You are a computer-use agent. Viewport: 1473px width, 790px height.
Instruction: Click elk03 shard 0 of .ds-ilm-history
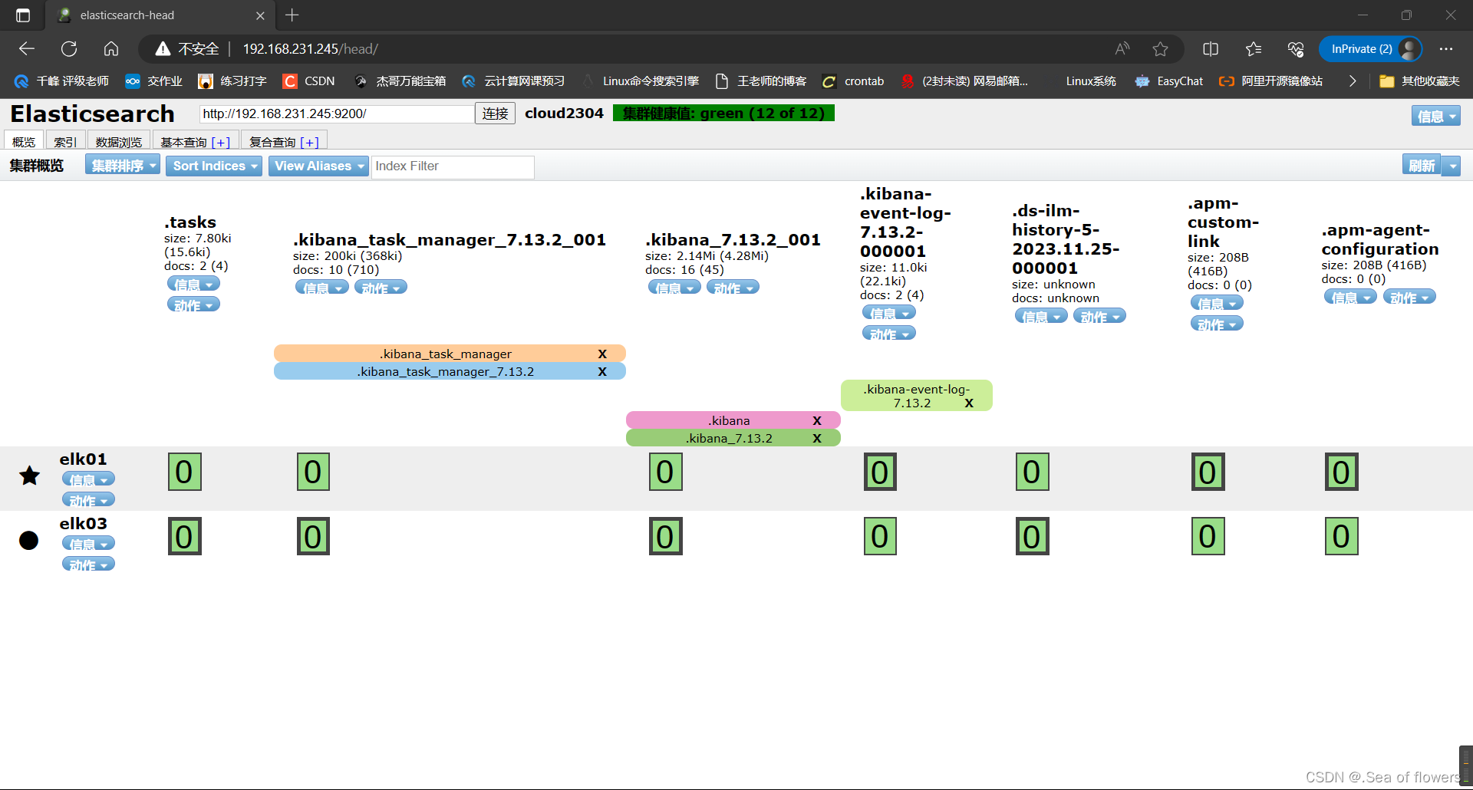coord(1032,536)
